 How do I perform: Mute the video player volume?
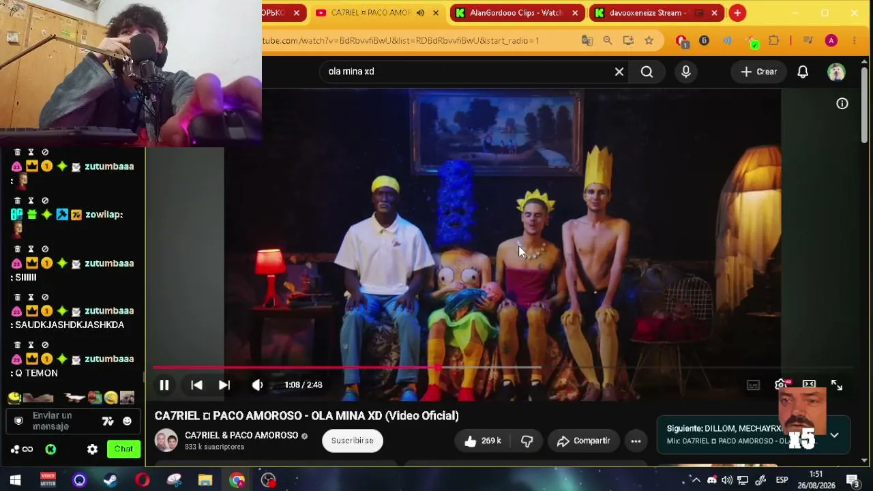coord(257,385)
